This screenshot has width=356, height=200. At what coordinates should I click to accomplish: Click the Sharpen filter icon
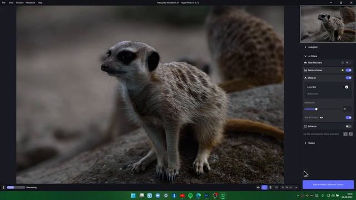coord(305,78)
